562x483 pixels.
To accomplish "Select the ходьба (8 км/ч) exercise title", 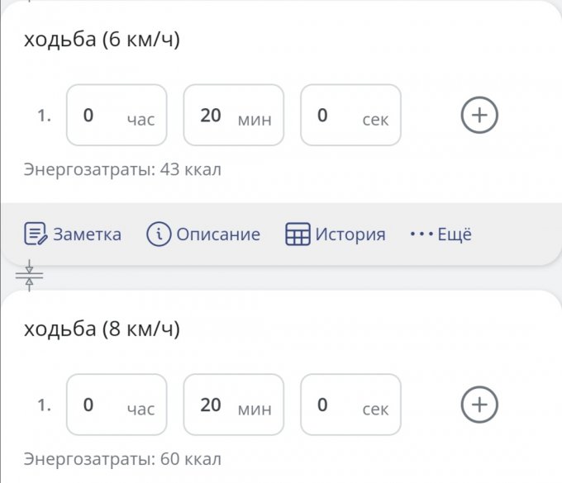I will pyautogui.click(x=102, y=329).
